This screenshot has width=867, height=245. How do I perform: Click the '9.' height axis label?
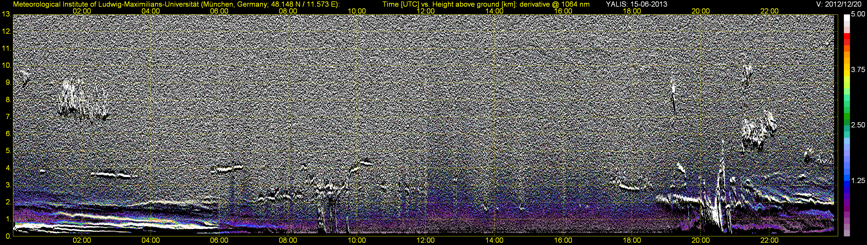(x=8, y=82)
